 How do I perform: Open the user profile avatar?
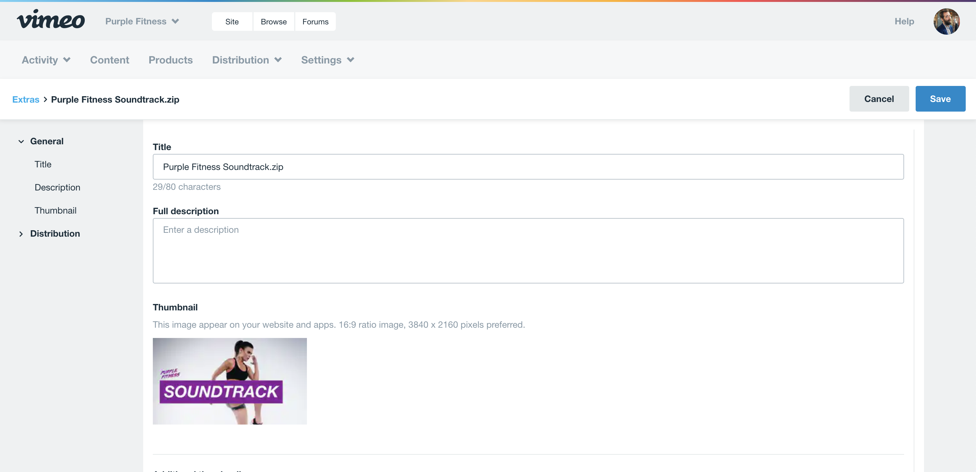click(x=946, y=21)
